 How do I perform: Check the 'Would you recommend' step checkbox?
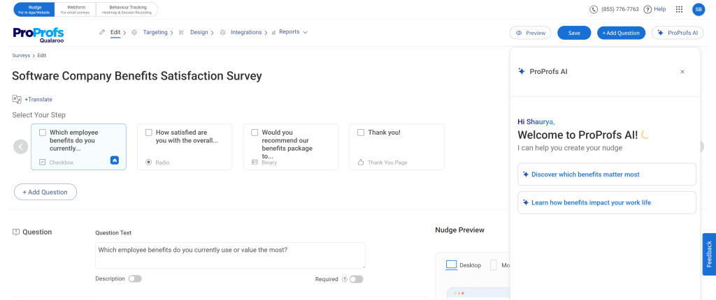pos(255,133)
